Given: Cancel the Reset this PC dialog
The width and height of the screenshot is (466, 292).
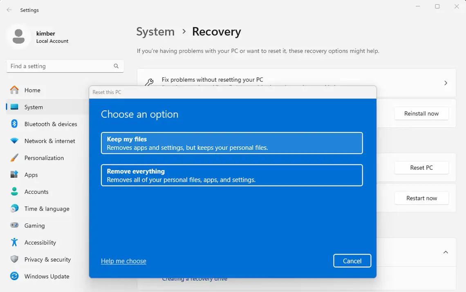Looking at the screenshot, I should pyautogui.click(x=352, y=261).
